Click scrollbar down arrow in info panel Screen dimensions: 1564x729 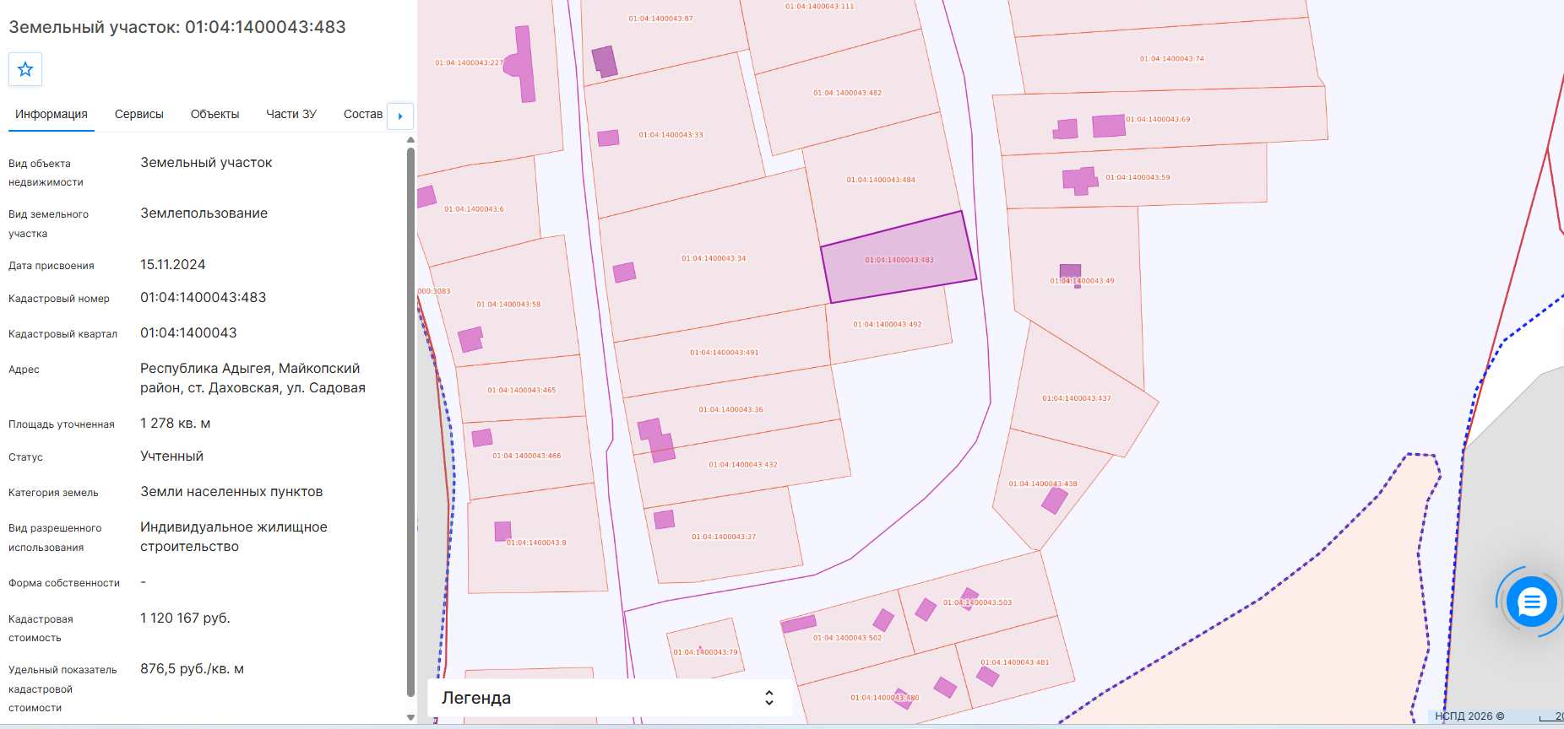point(410,718)
